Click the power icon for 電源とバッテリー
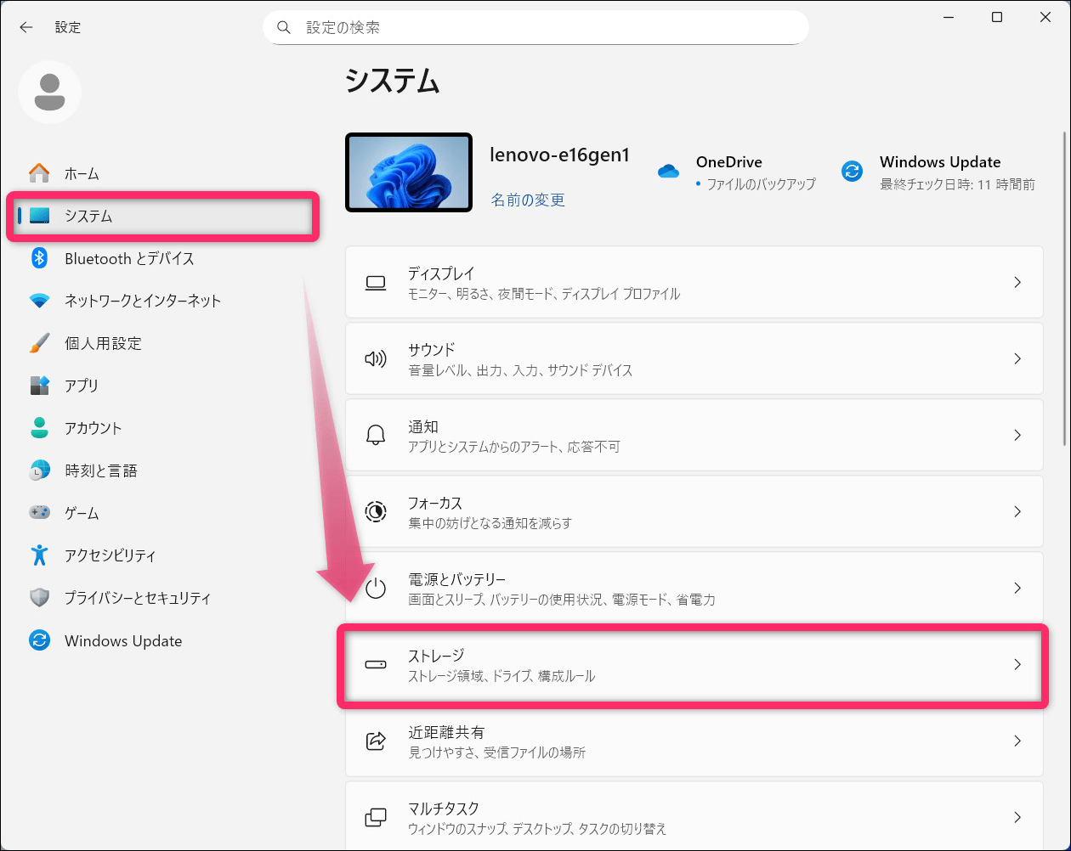Image resolution: width=1071 pixels, height=851 pixels. [375, 589]
